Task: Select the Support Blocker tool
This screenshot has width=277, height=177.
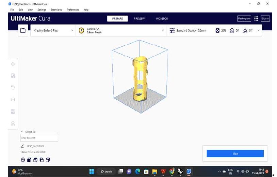Action: coord(13,123)
